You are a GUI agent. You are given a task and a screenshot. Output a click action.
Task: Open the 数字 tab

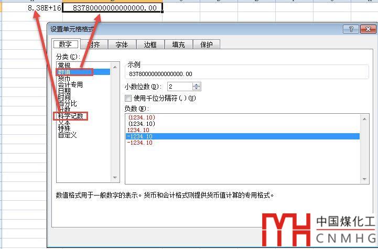(66, 45)
